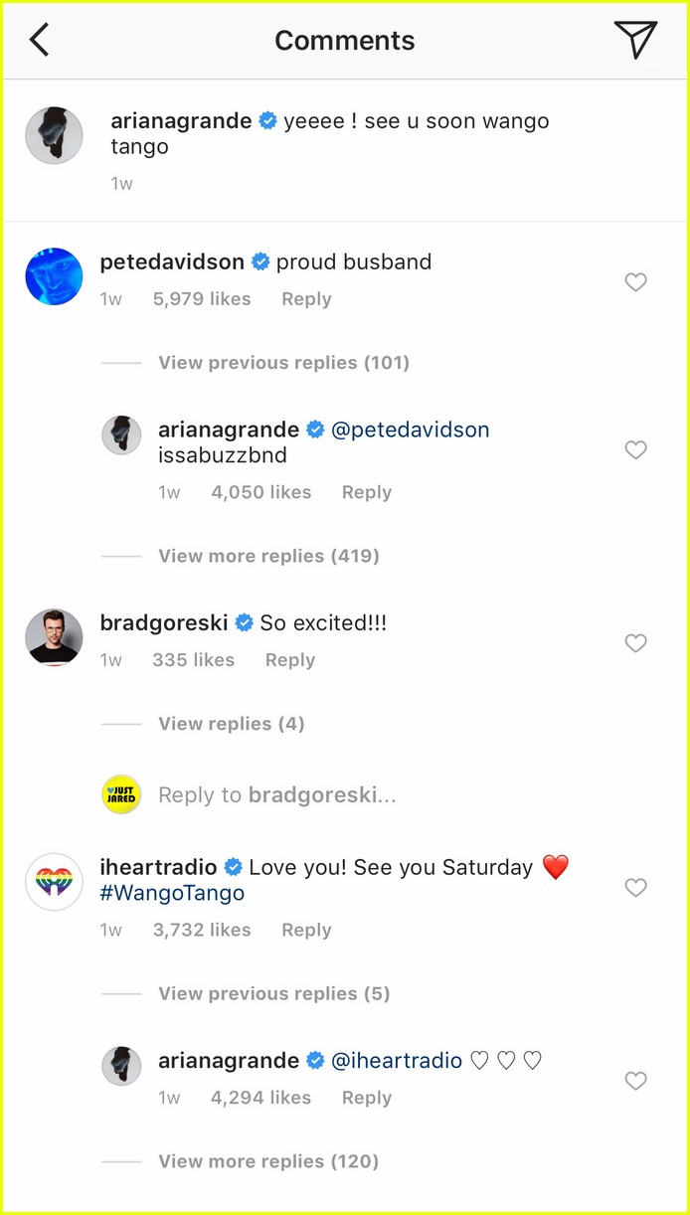The image size is (690, 1215).
Task: Go back using the top-left arrow
Action: (39, 40)
